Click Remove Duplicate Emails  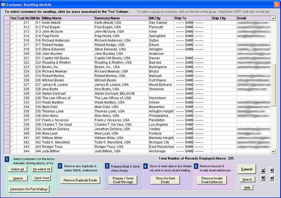click(81, 180)
